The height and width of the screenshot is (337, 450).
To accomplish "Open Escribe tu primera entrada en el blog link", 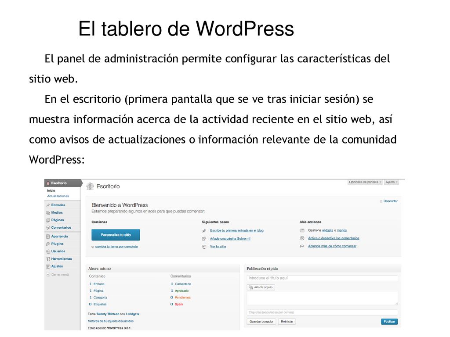I will pyautogui.click(x=237, y=231).
